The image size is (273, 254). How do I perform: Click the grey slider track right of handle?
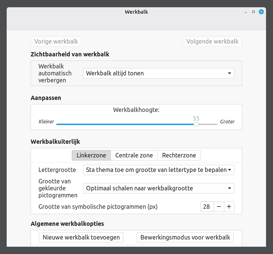coord(208,124)
